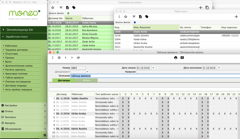The height and width of the screenshot is (139, 240).
Task: Go to next record with forward arrow
Action: pos(72,58)
